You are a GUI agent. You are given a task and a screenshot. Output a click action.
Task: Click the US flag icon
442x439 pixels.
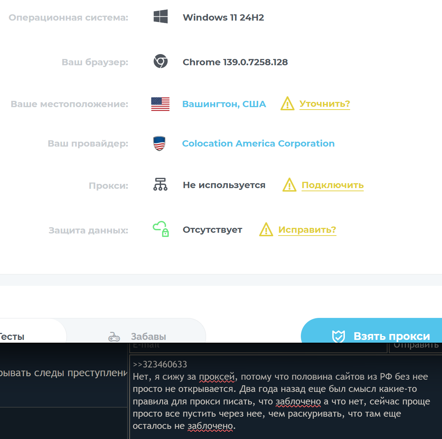point(160,104)
